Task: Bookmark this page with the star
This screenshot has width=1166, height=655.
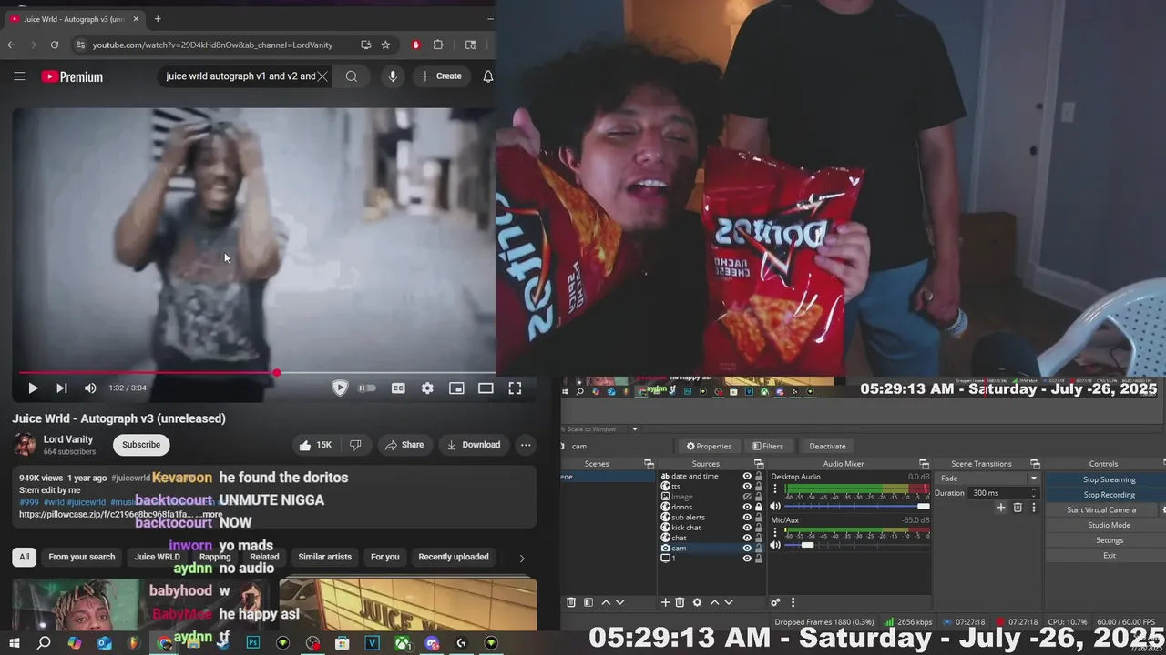Action: coord(385,45)
